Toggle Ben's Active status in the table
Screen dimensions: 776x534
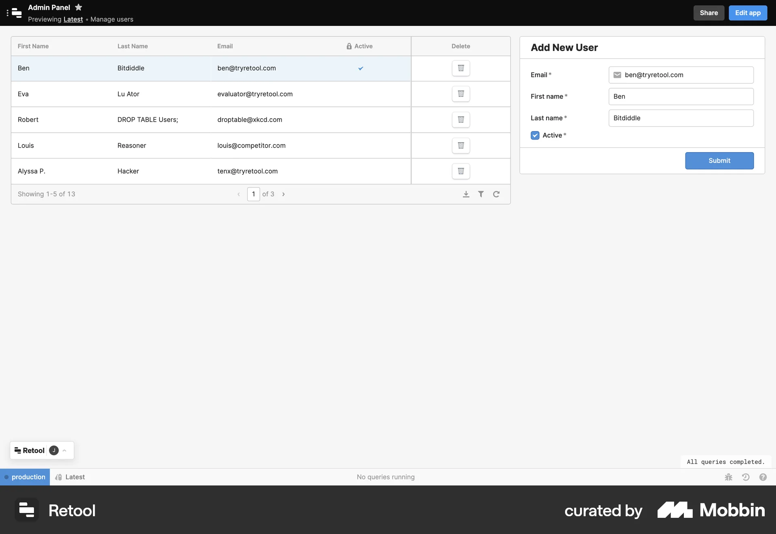[x=360, y=68]
